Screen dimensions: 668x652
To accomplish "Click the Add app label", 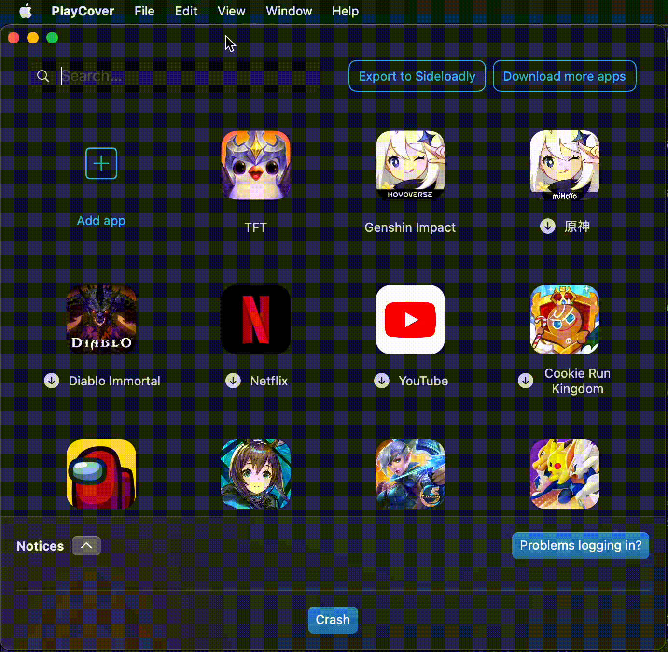I will click(x=101, y=221).
